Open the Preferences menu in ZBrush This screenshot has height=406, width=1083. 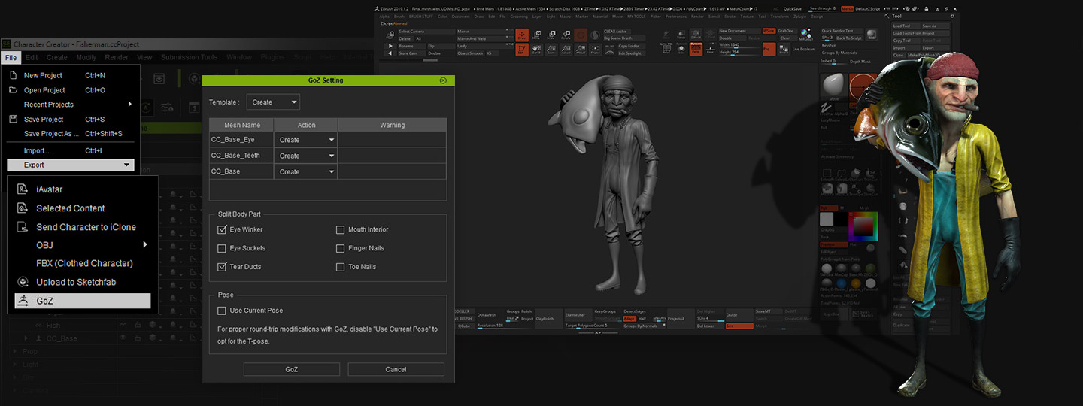coord(675,16)
